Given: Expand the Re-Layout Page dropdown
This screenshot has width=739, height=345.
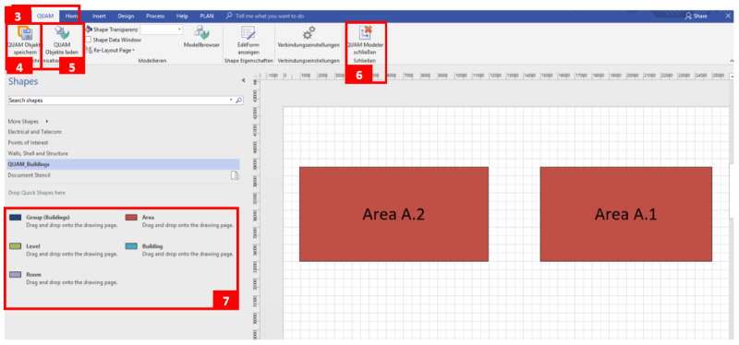Looking at the screenshot, I should pyautogui.click(x=133, y=50).
